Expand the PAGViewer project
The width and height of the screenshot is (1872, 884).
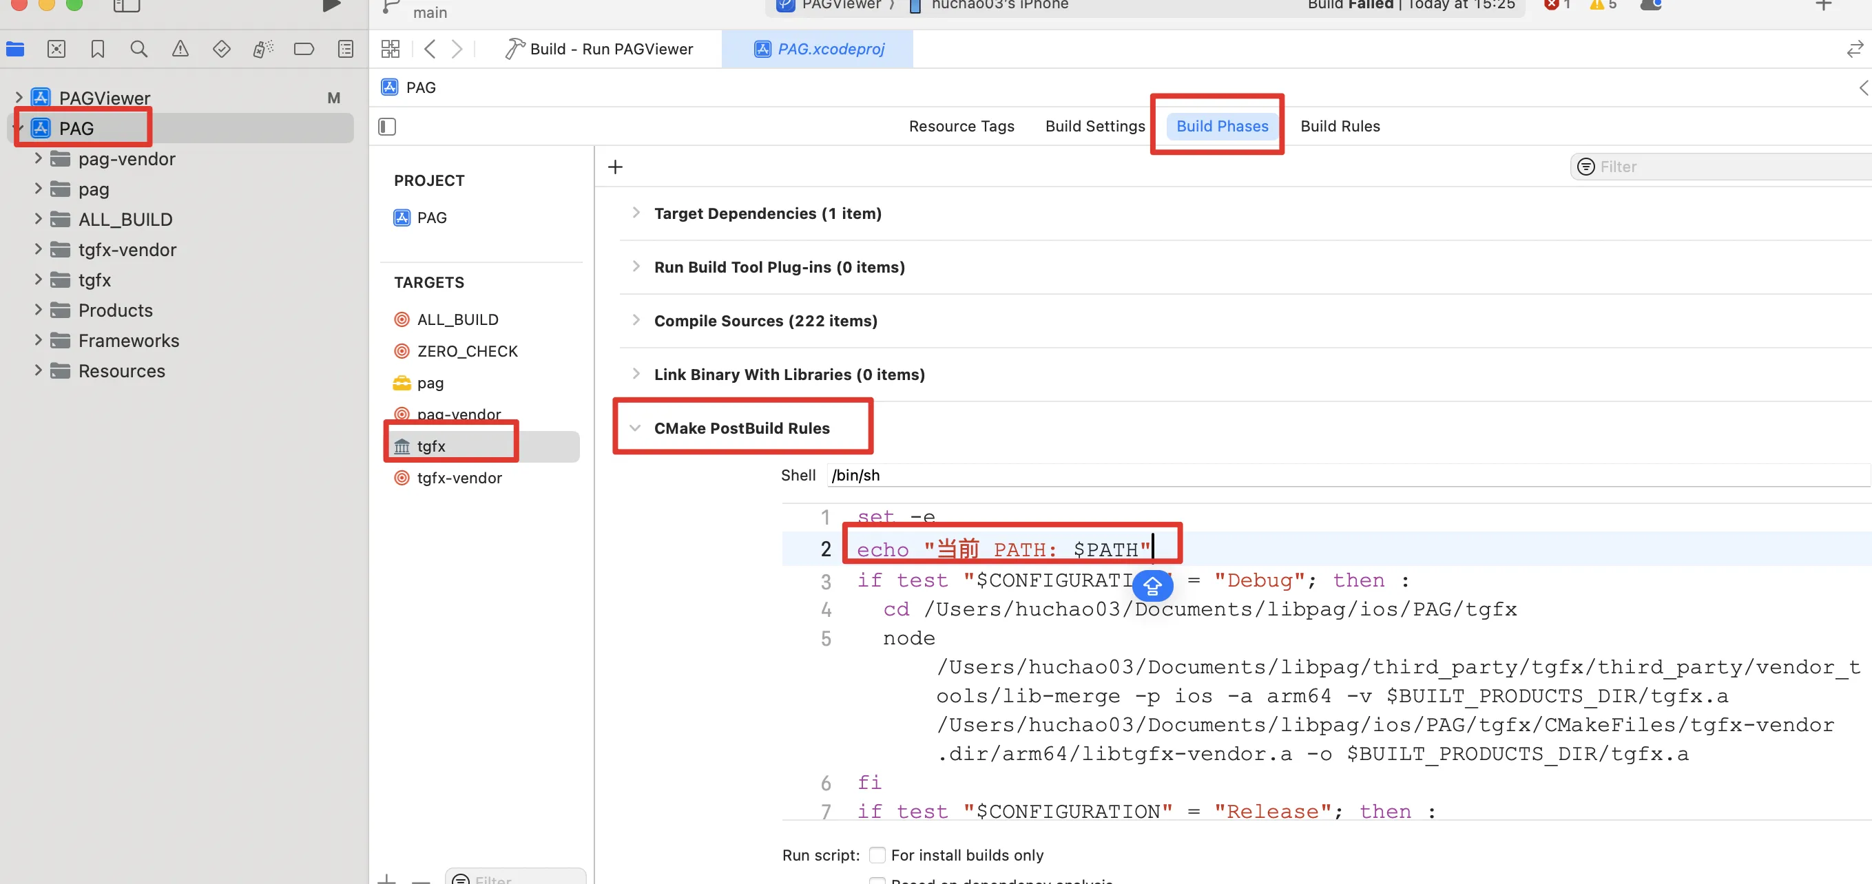[x=19, y=97]
